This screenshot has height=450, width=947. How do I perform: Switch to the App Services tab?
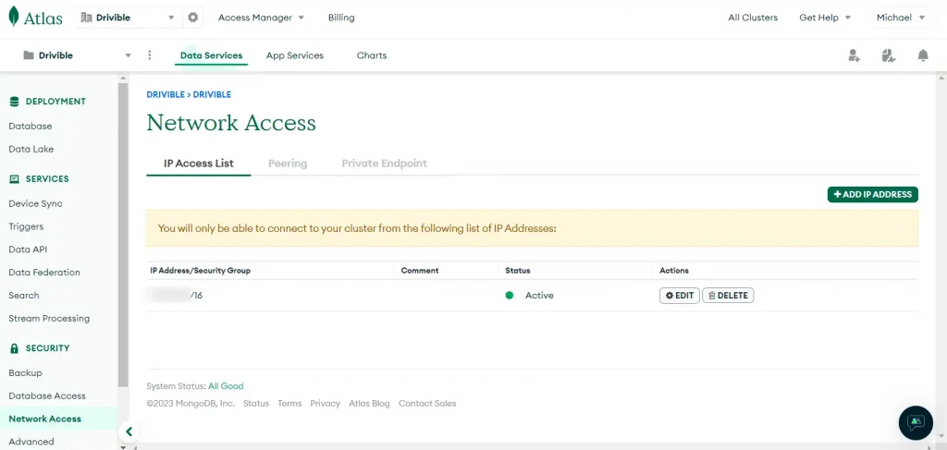coord(295,55)
